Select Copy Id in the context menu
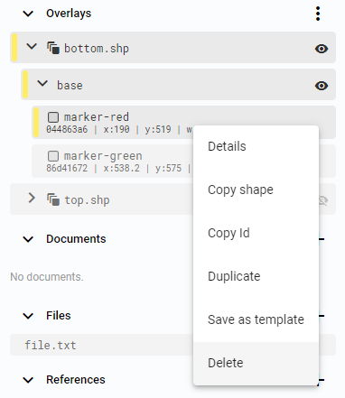The height and width of the screenshot is (398, 345). (256, 233)
